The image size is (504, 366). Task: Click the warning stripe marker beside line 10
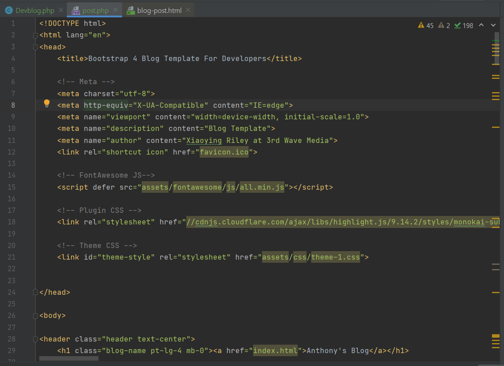[x=496, y=127]
